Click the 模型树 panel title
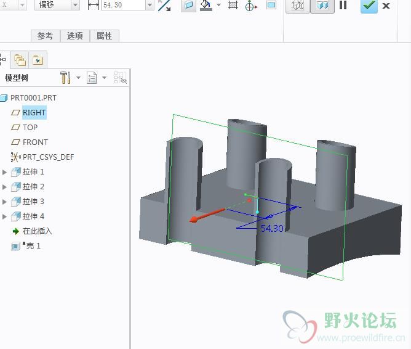The image size is (411, 349). (x=17, y=78)
